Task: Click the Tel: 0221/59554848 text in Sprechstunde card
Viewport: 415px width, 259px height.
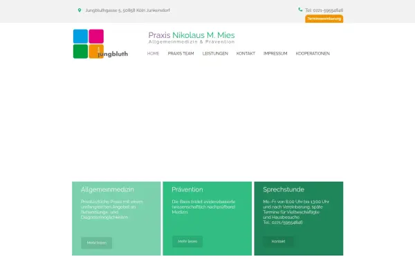Action: pos(283,222)
